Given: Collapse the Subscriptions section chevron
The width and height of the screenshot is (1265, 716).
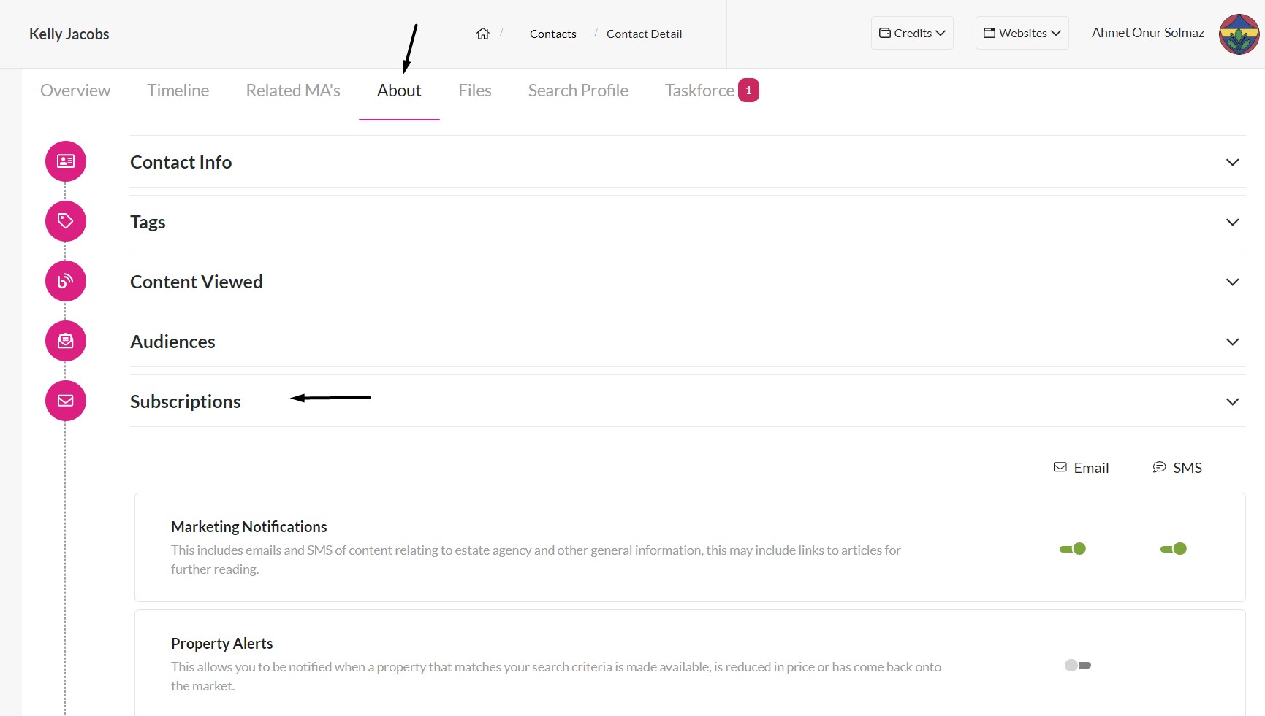Looking at the screenshot, I should click(1232, 401).
